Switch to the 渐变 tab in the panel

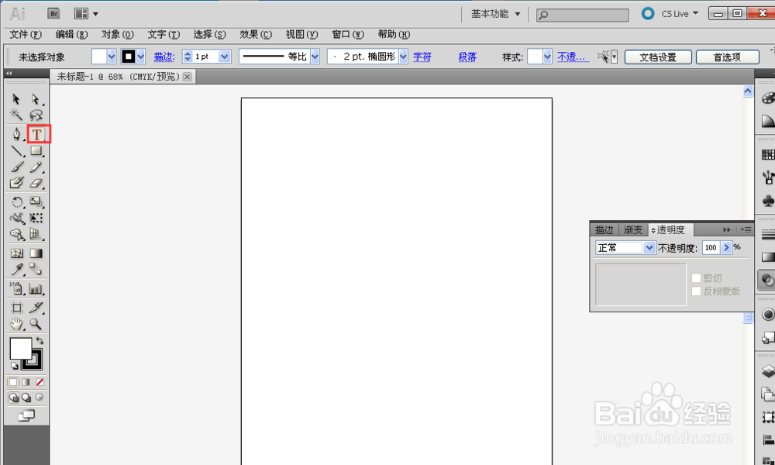tap(632, 229)
